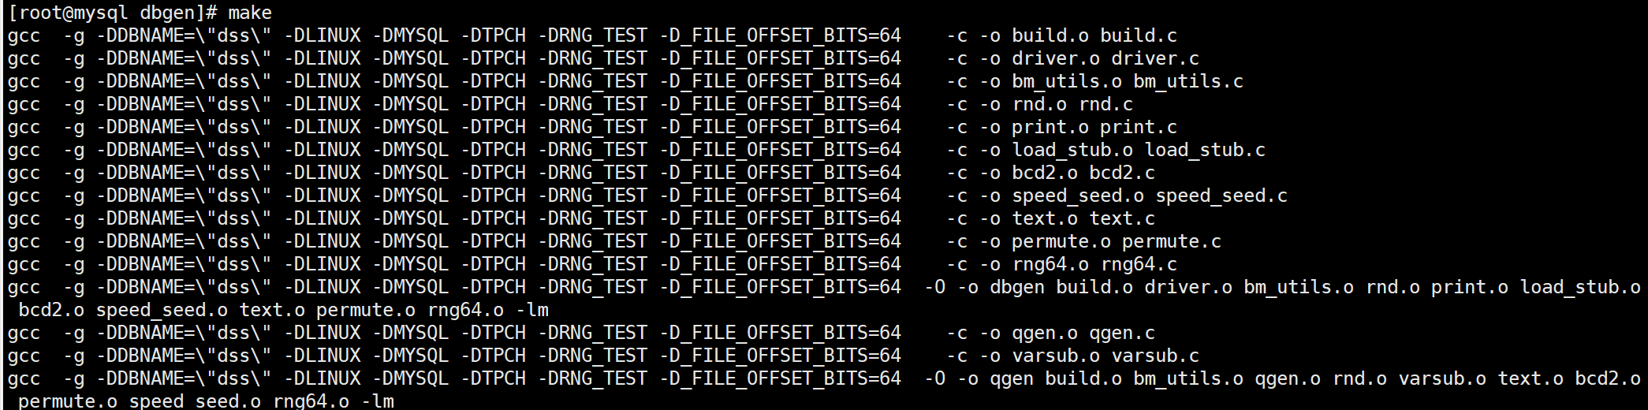The width and height of the screenshot is (1648, 410).
Task: Select the text.c filename
Action: click(x=1122, y=218)
